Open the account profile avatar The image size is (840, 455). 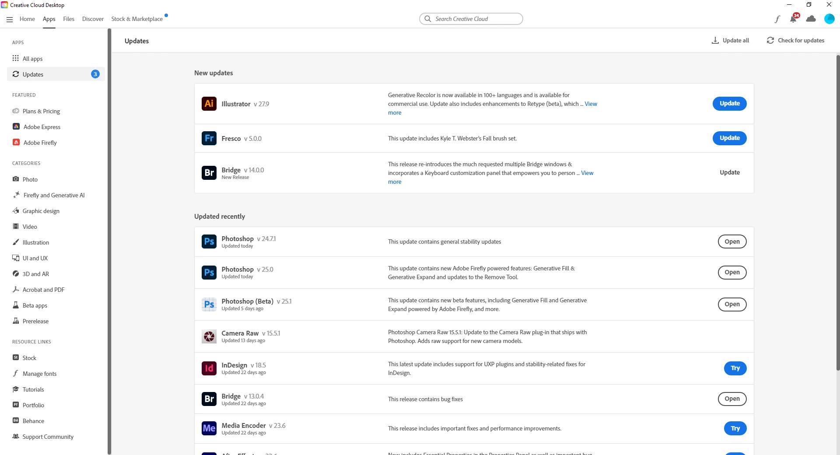[x=829, y=19]
